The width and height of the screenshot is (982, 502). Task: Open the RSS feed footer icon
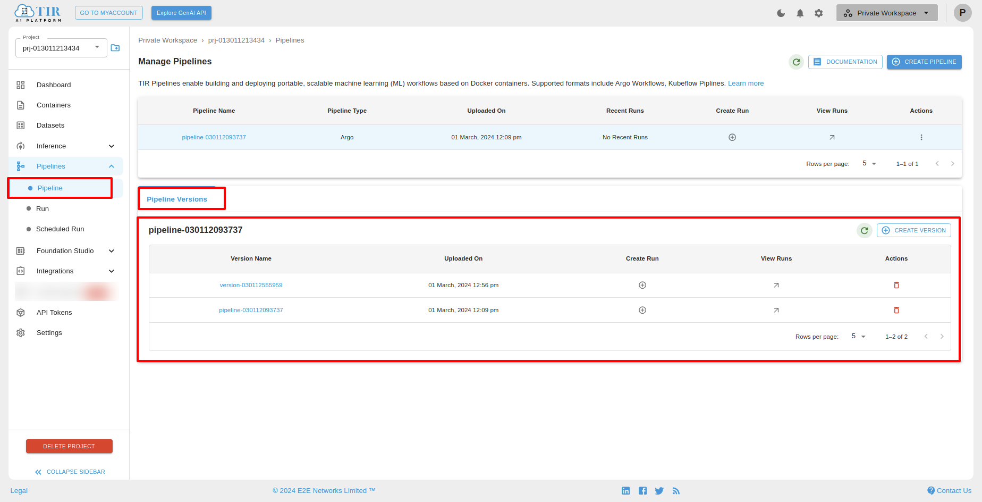(x=676, y=491)
